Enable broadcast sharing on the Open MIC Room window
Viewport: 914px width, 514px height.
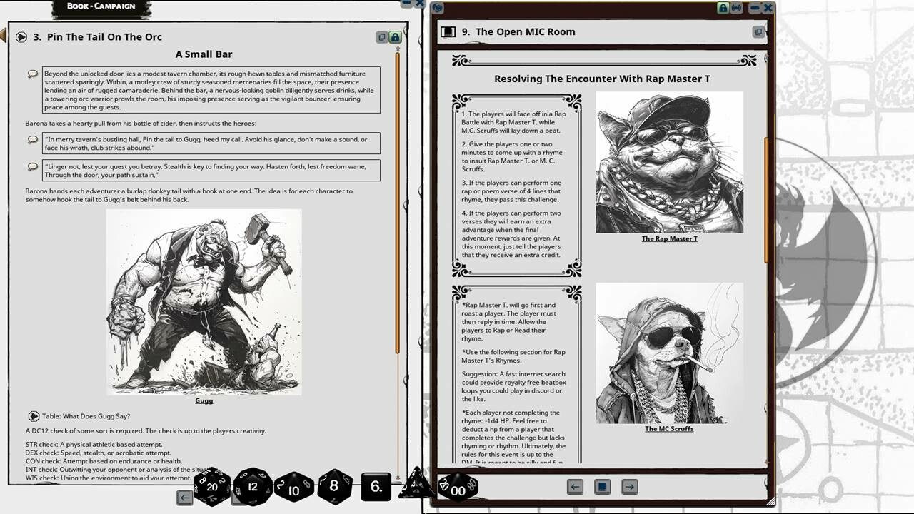pos(736,8)
